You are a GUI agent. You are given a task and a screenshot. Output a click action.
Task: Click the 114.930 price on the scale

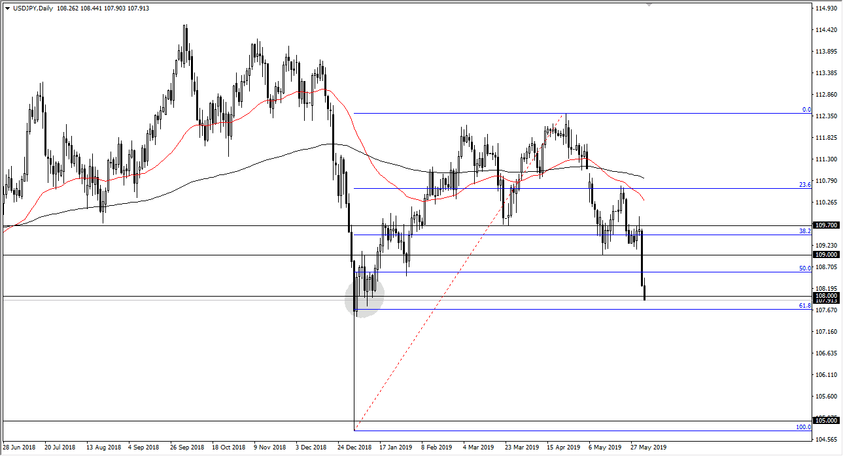(x=827, y=9)
